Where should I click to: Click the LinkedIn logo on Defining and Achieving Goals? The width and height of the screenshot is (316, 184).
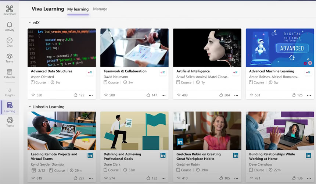pyautogui.click(x=163, y=155)
